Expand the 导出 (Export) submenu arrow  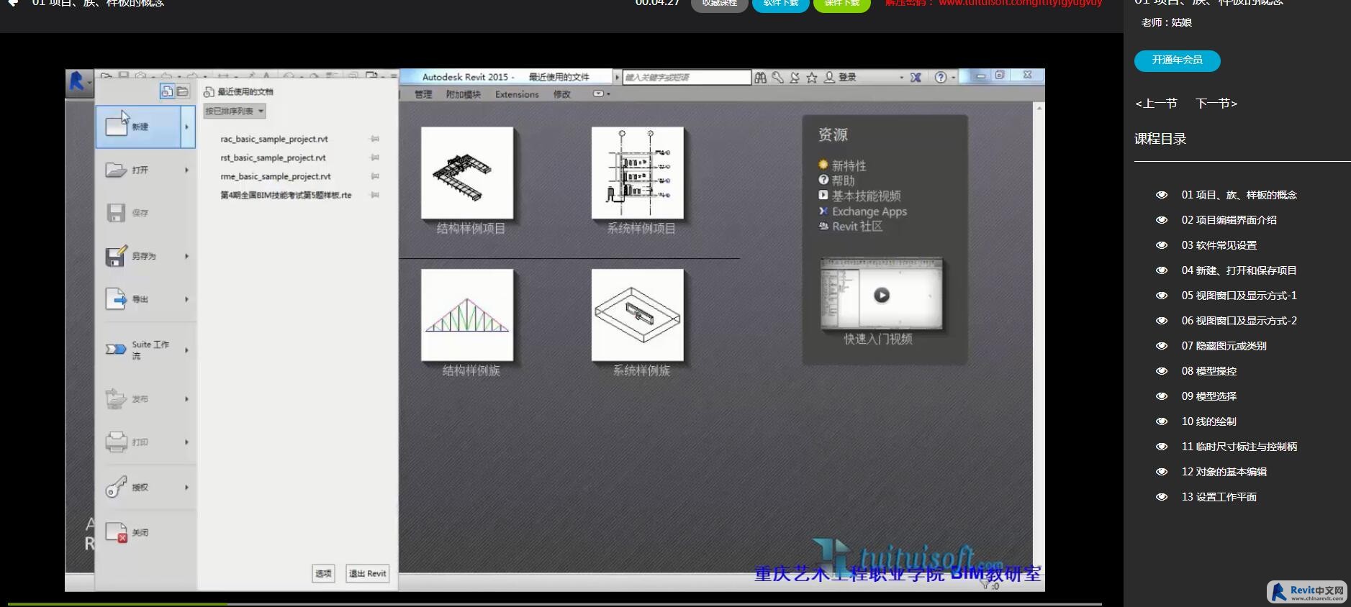(x=187, y=299)
